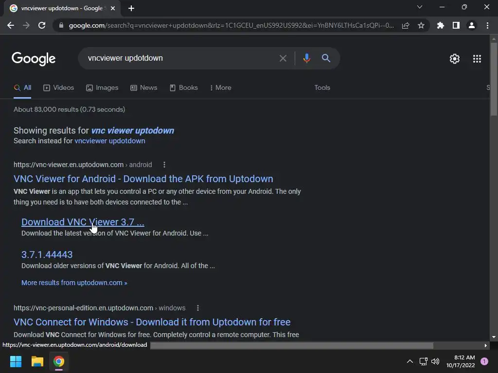Open the Google apps grid
This screenshot has width=498, height=373.
coord(477,59)
